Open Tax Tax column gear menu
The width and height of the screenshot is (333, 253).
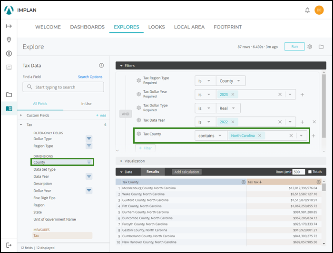point(318,182)
